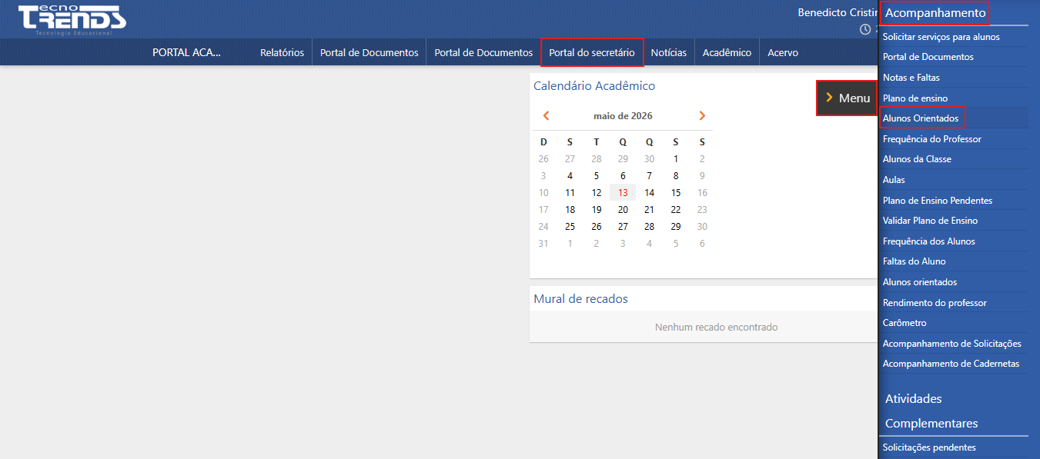Open Portal do secretário in navigation bar
This screenshot has height=459, width=1040.
click(x=592, y=52)
